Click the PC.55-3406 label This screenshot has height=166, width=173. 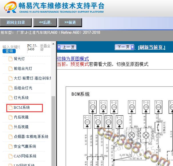[32, 48]
